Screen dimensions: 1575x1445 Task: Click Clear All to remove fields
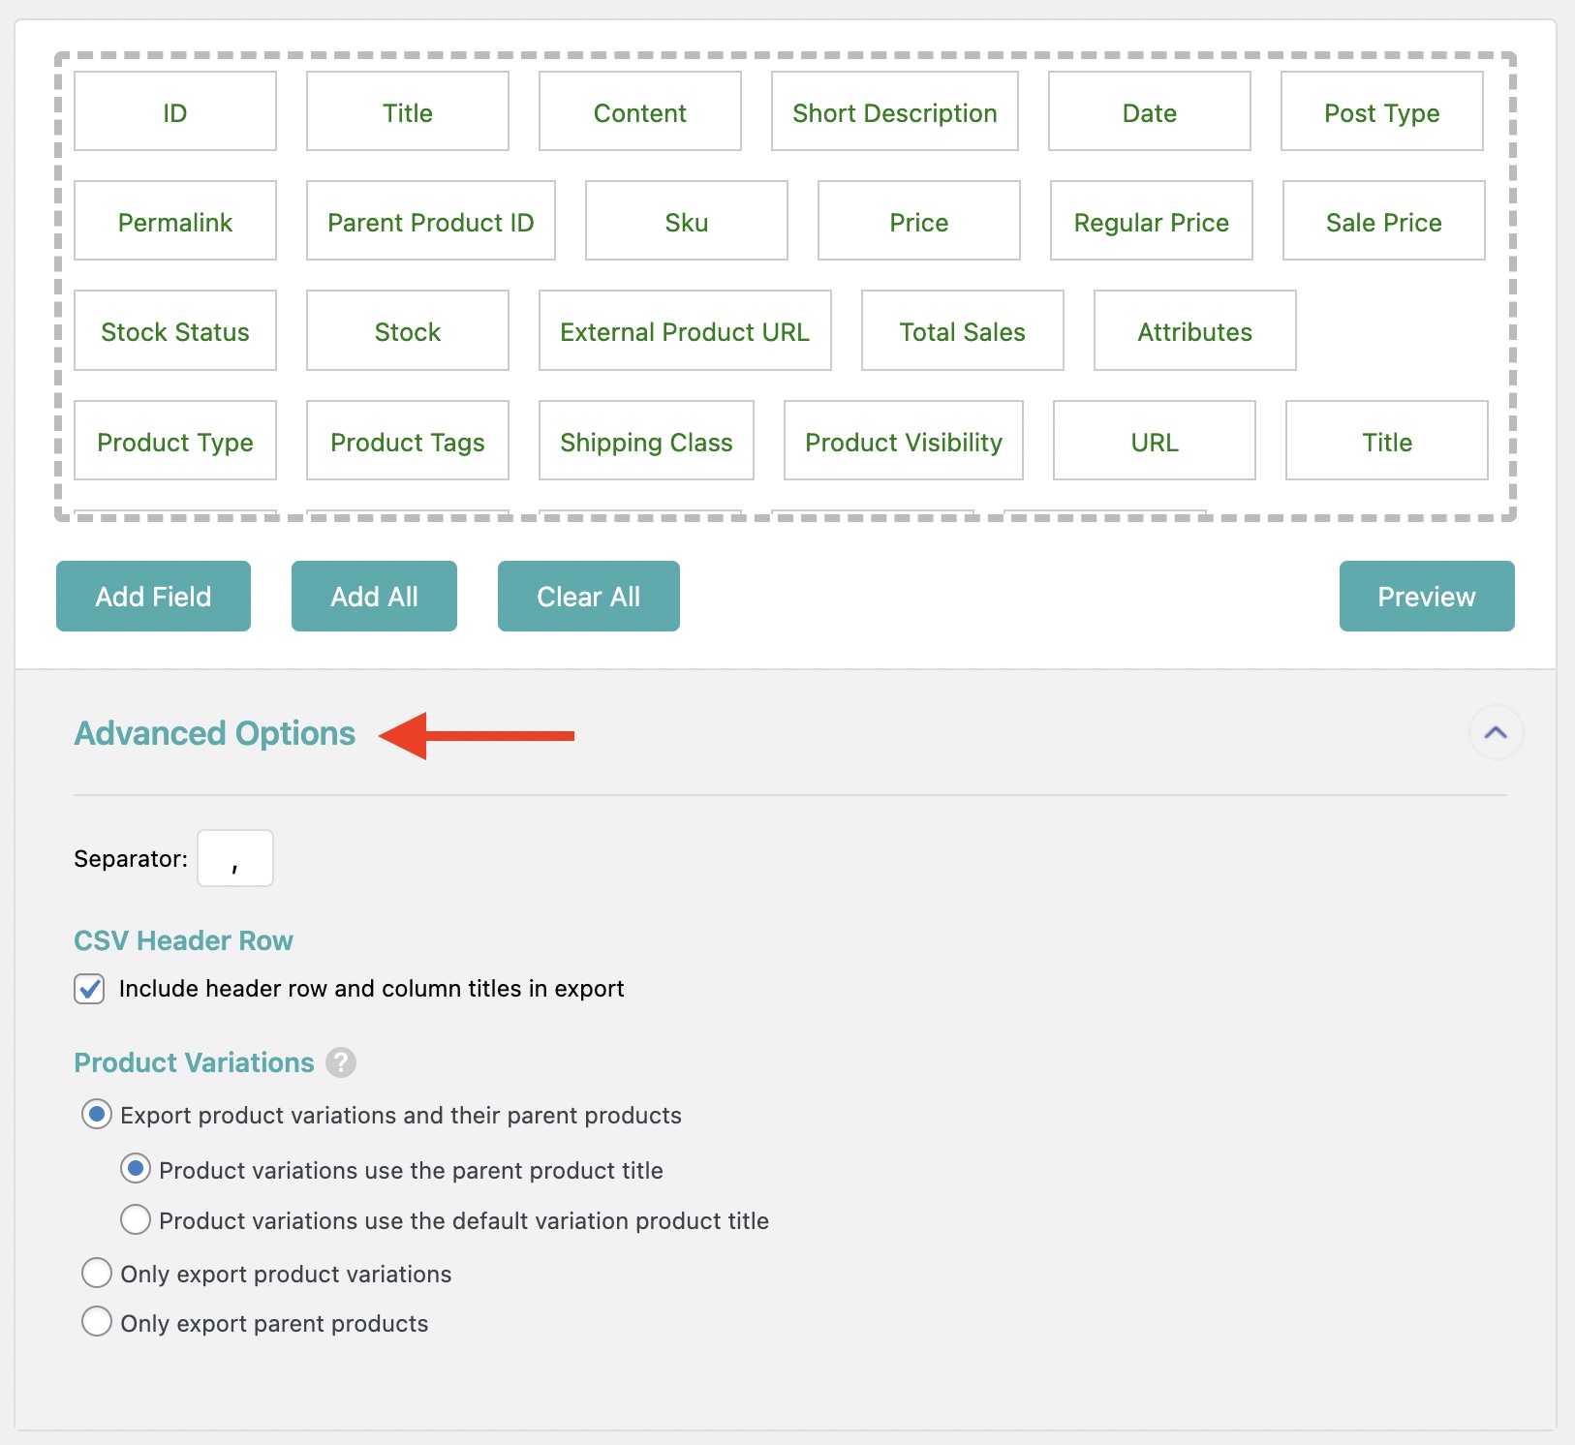coord(588,597)
